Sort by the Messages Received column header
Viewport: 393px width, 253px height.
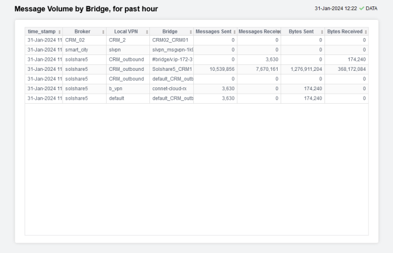[259, 31]
